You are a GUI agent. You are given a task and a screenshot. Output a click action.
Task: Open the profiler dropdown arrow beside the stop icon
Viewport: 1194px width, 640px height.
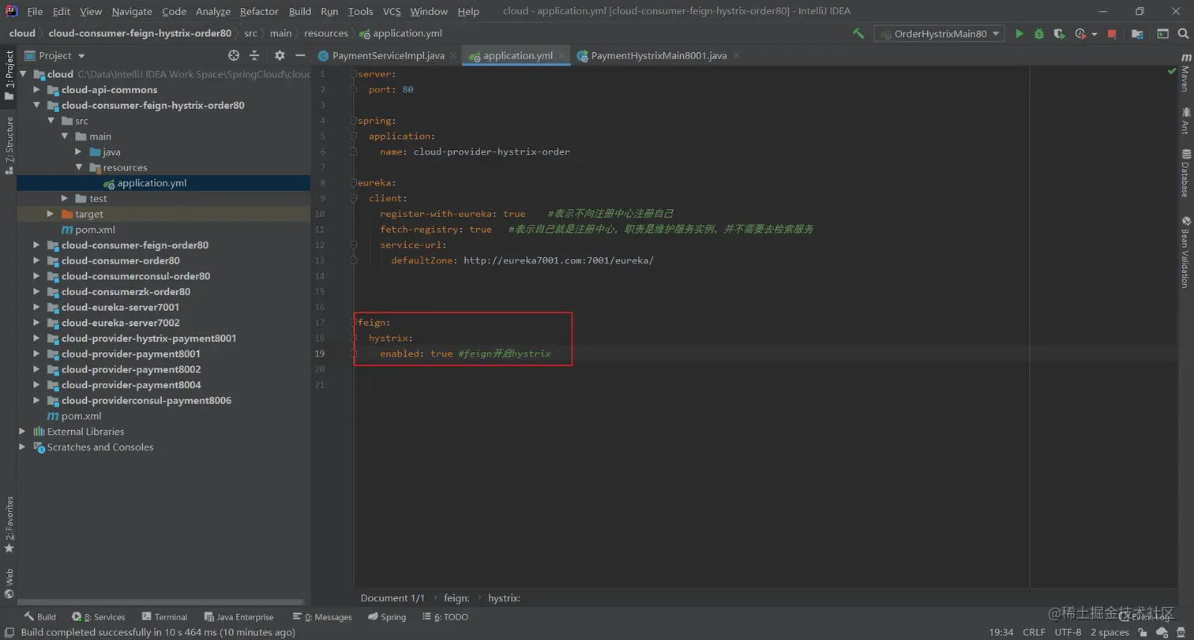(x=1094, y=35)
